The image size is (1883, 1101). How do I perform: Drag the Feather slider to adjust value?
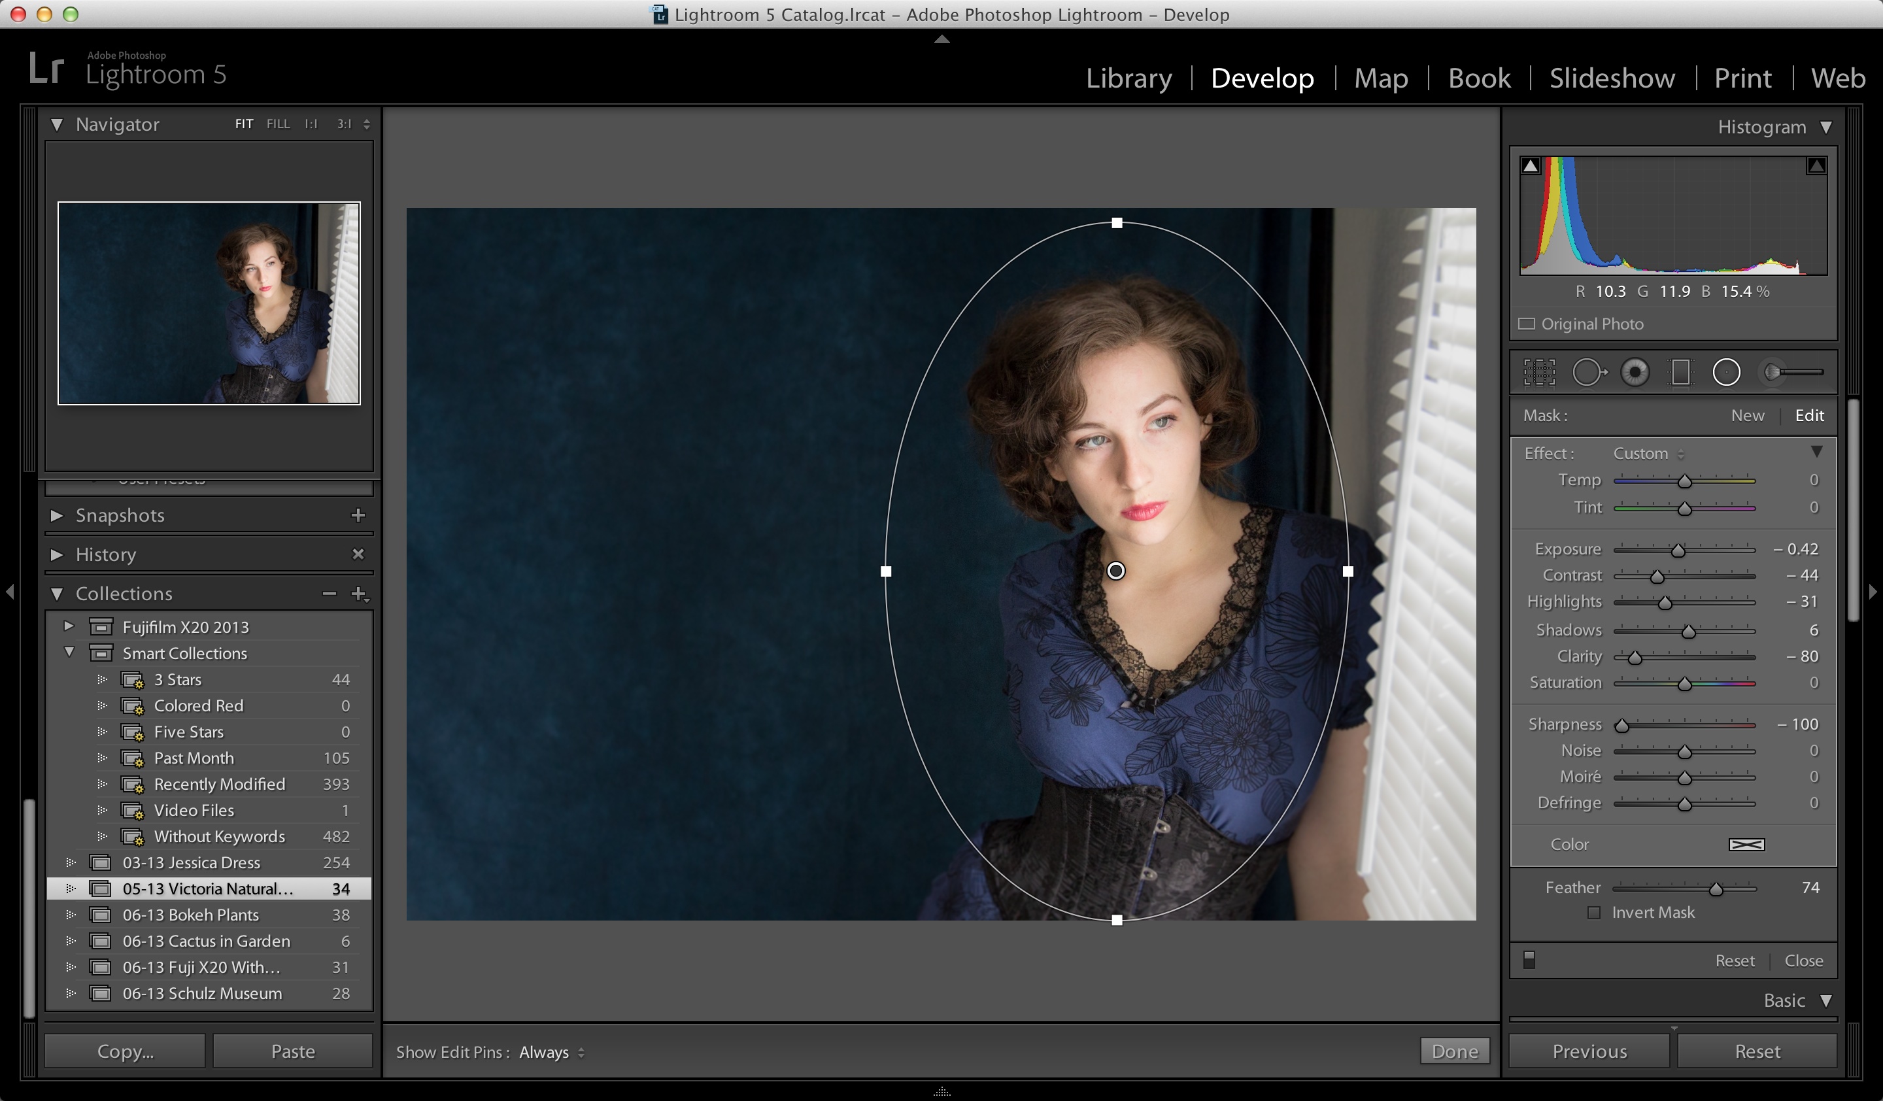click(1716, 887)
